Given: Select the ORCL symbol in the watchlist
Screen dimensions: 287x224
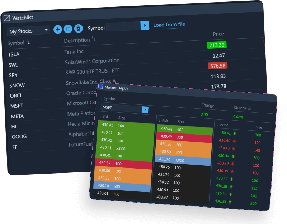Looking at the screenshot, I should [16, 96].
